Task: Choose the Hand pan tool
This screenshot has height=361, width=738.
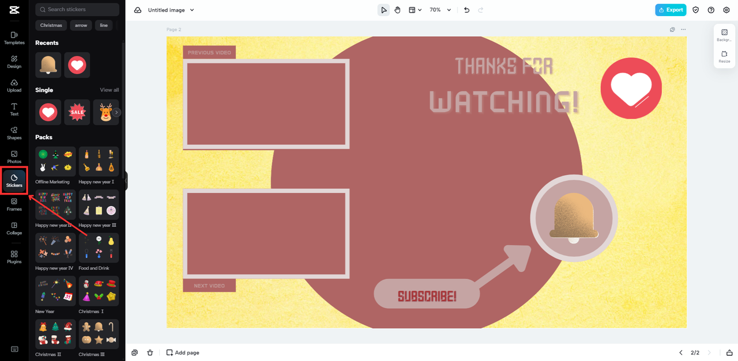Action: 397,10
